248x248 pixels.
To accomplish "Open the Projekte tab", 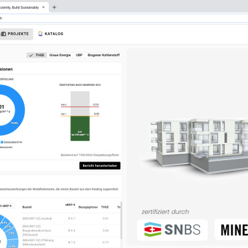I will [x=15, y=34].
